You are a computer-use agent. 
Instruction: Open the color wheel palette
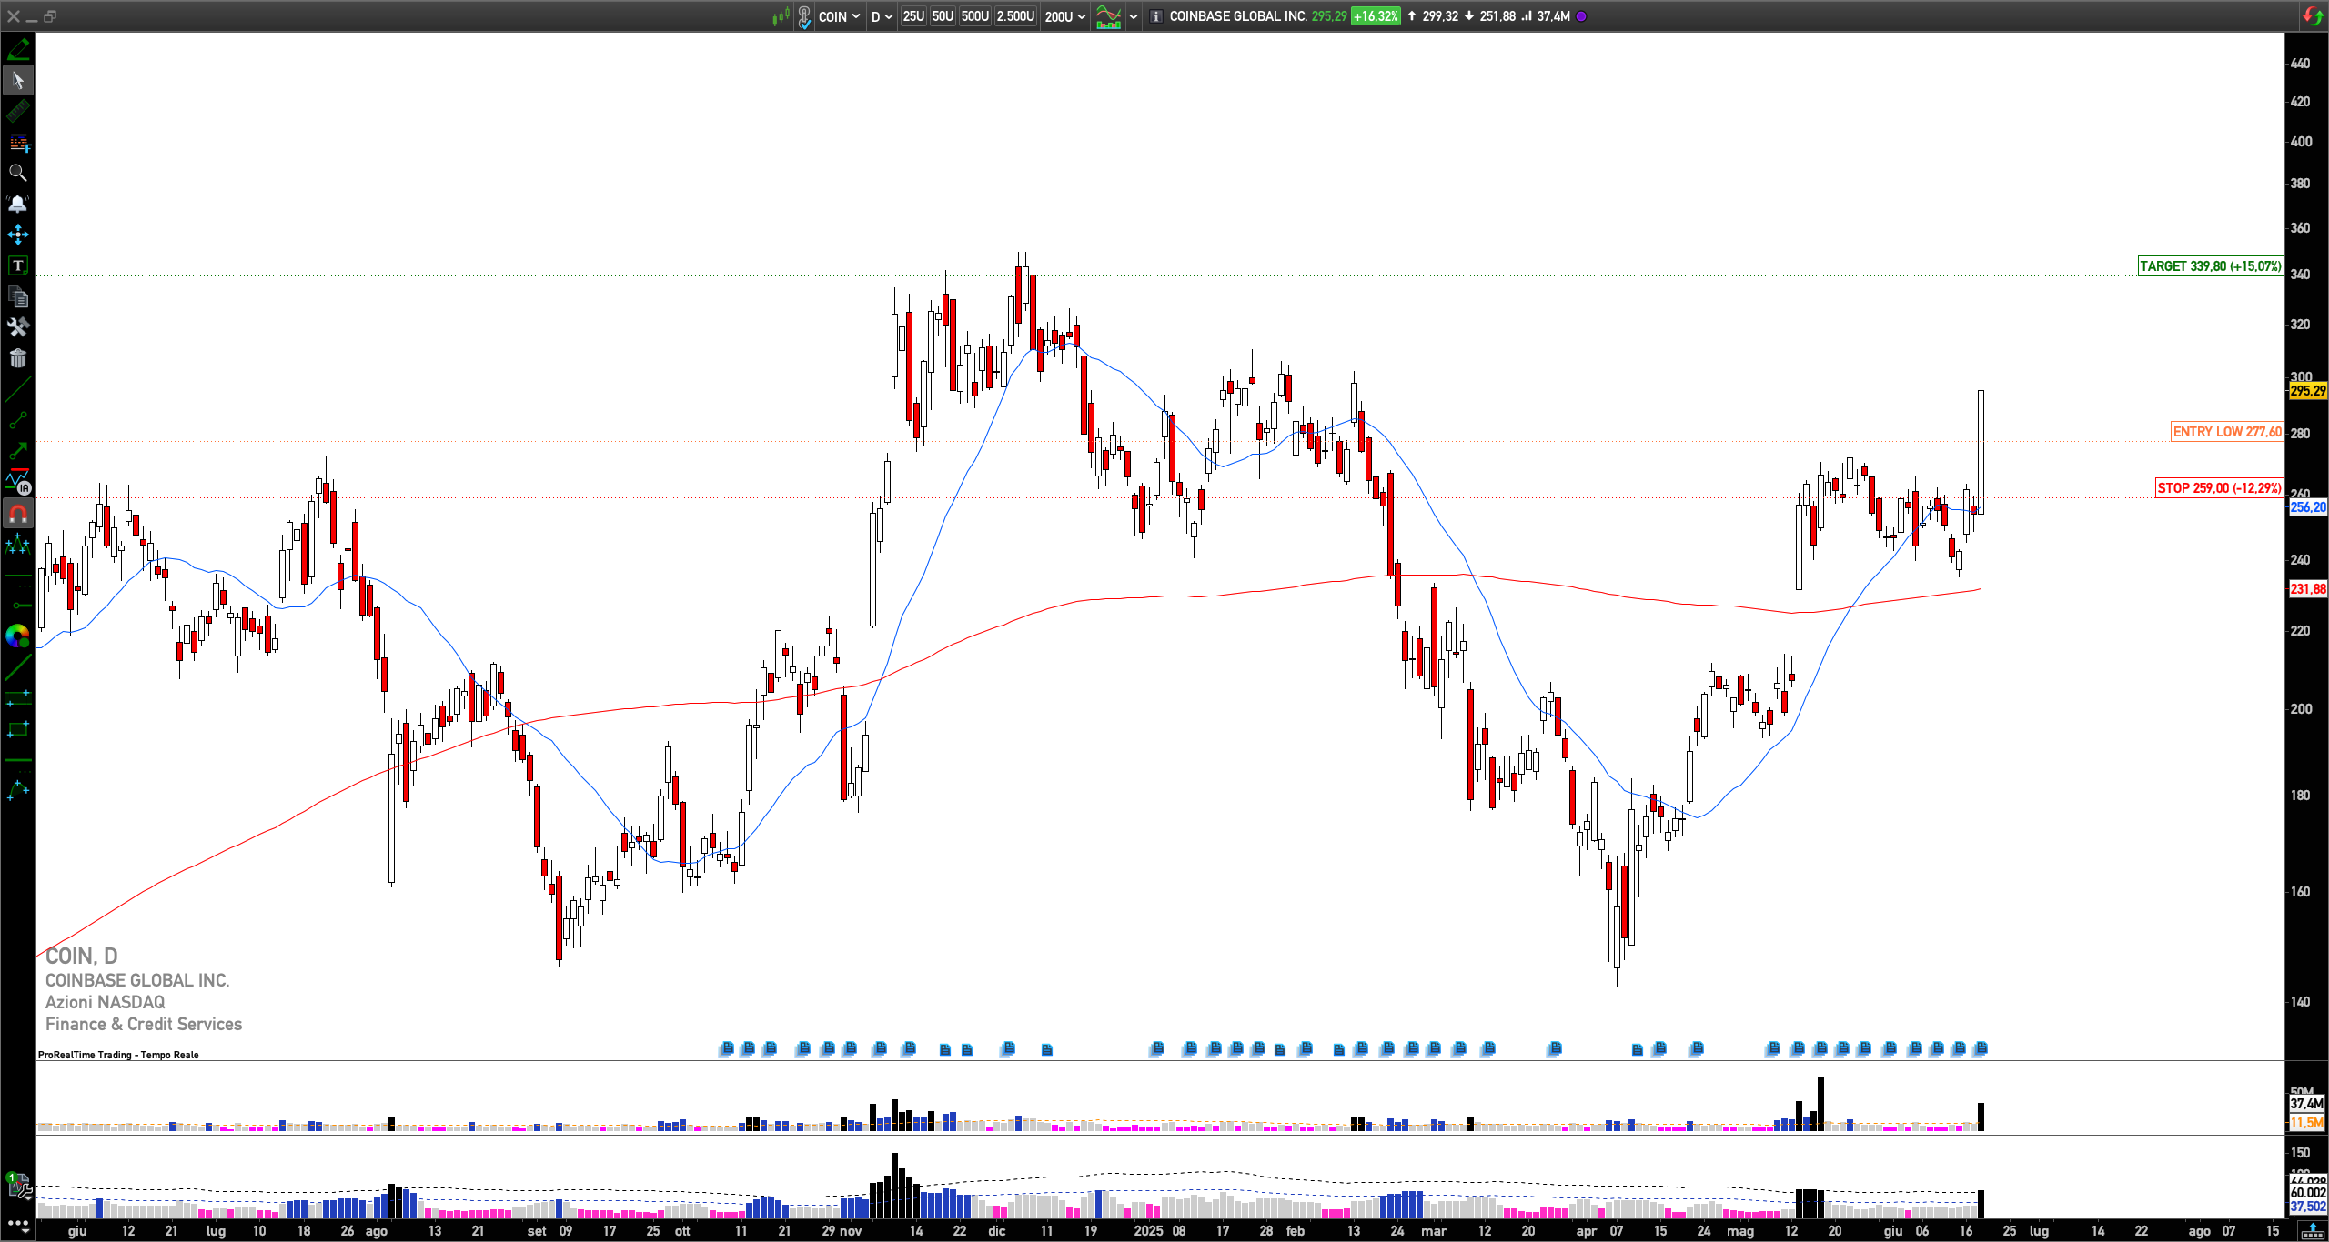17,636
